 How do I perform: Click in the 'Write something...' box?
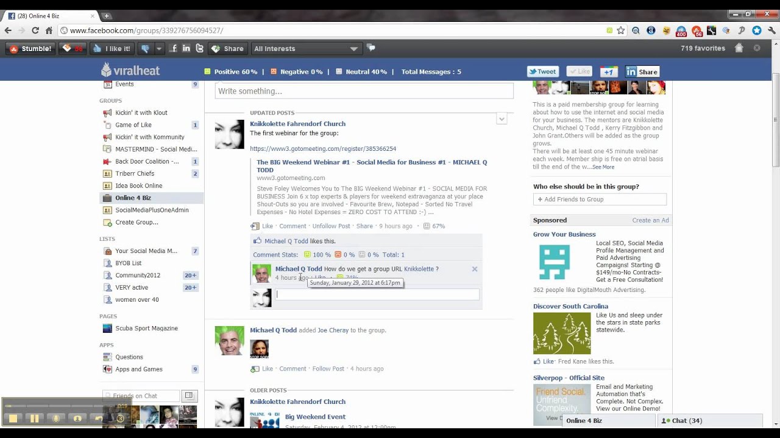tap(364, 91)
